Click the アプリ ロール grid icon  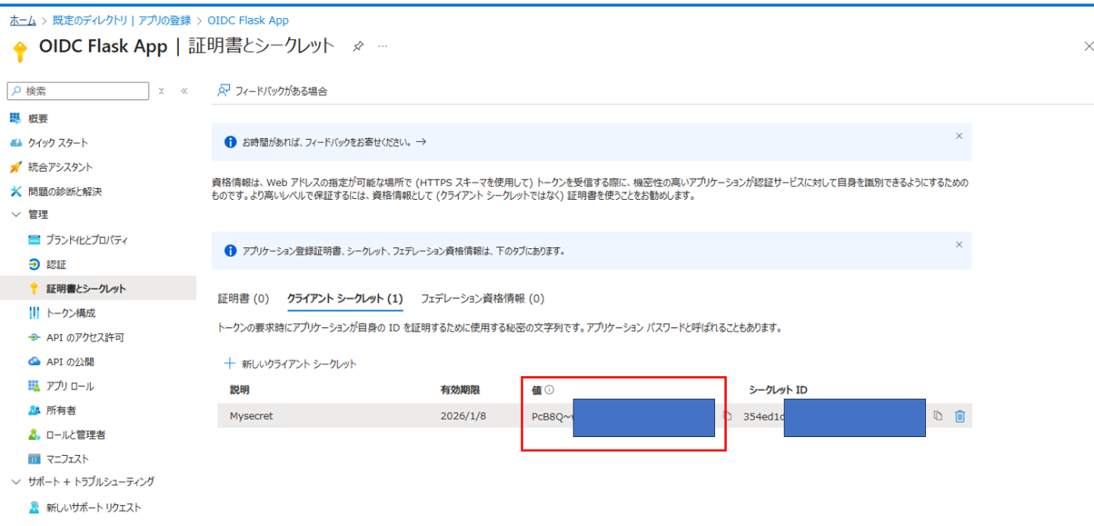coord(34,386)
